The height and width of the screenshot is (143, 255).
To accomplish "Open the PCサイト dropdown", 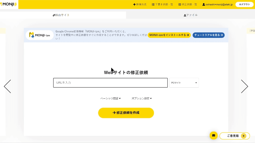I will click(184, 83).
